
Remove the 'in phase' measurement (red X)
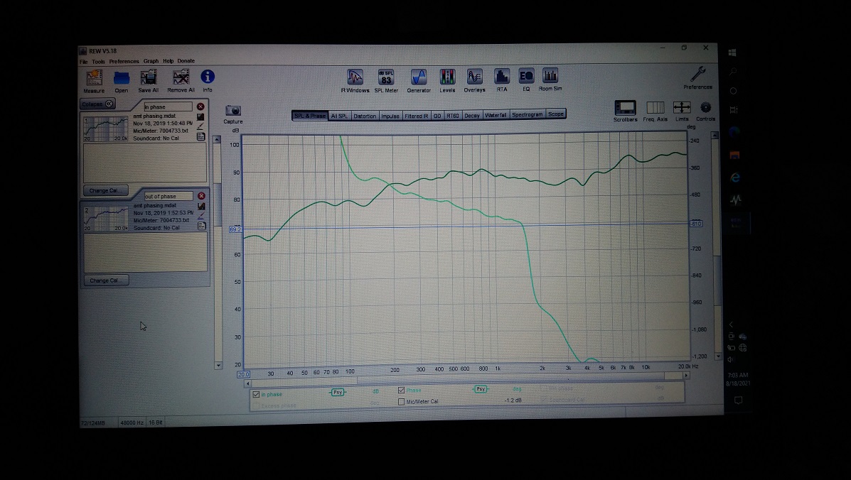click(x=200, y=107)
